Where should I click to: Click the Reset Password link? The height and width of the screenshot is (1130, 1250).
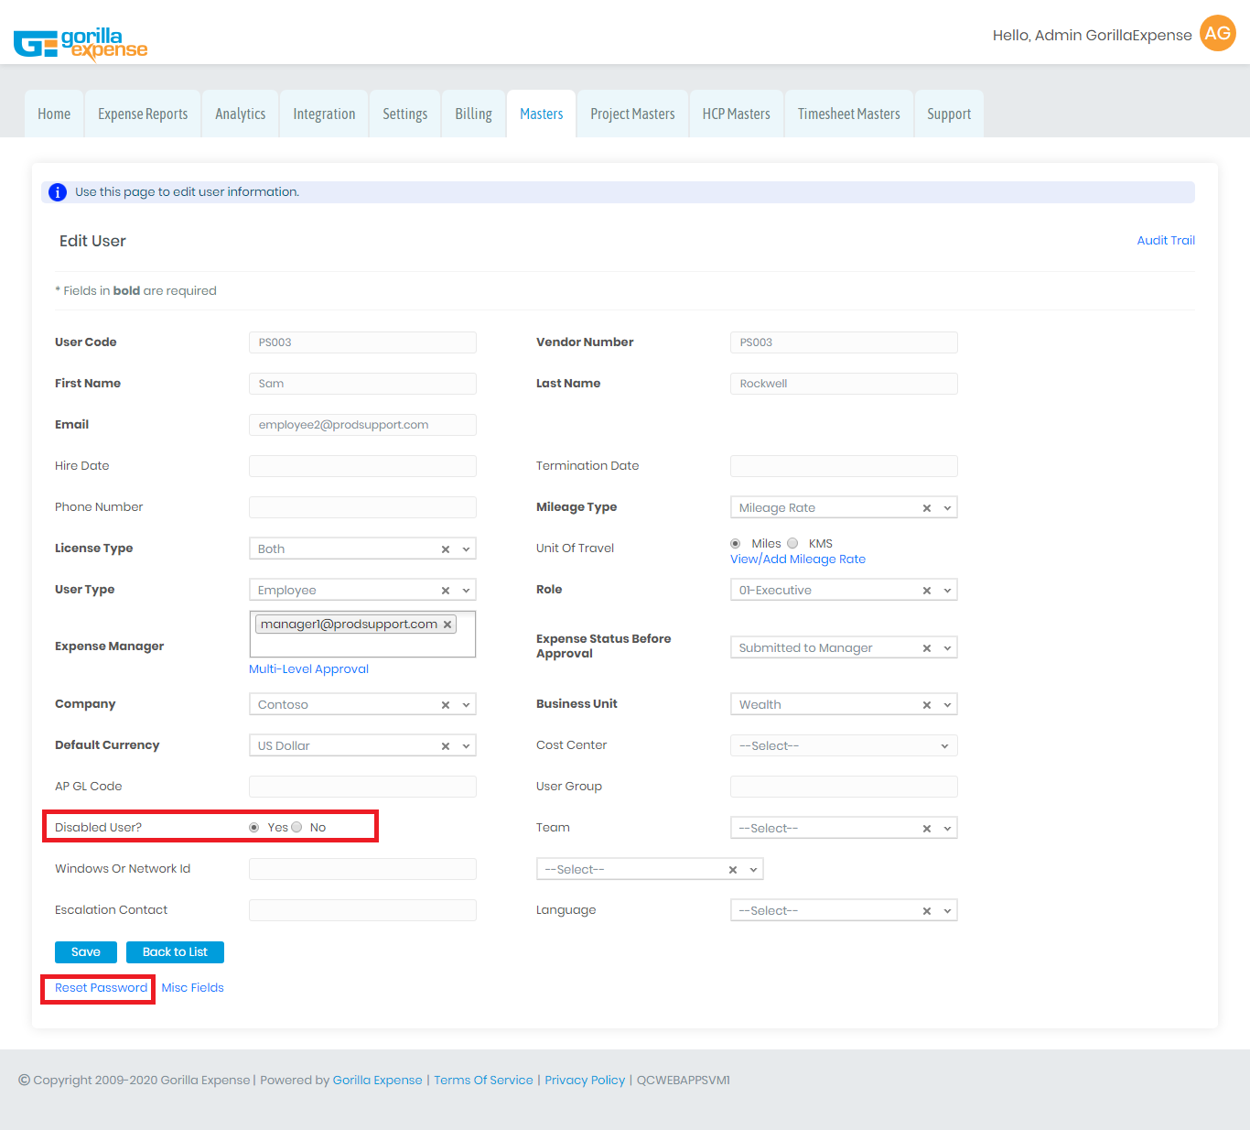[101, 988]
